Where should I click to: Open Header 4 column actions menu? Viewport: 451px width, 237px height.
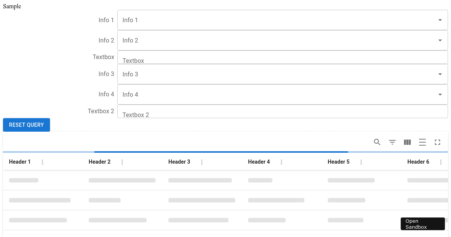(281, 162)
